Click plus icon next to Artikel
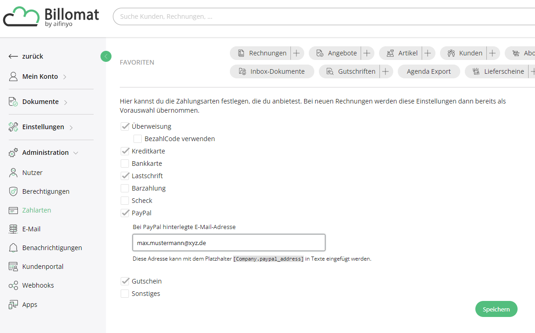The width and height of the screenshot is (535, 333). pos(428,53)
